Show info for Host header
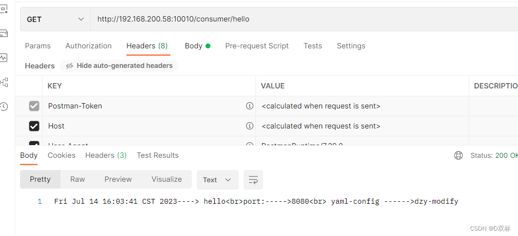Screen dimensions: 518x236 pyautogui.click(x=249, y=126)
